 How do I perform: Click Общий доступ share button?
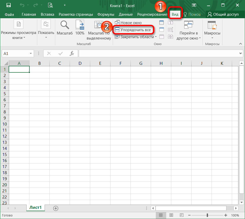(223, 14)
